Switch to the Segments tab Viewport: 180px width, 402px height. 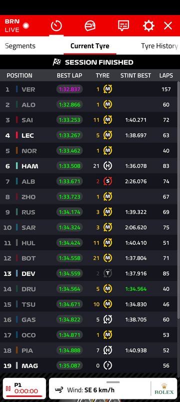(x=20, y=46)
